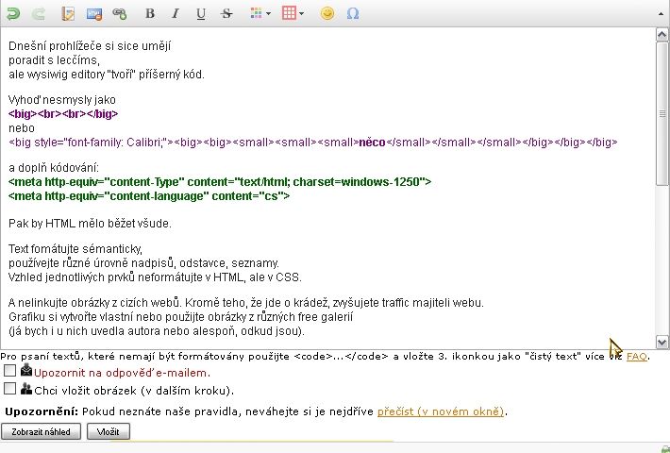Image resolution: width=670 pixels, height=453 pixels.
Task: Expand the color palette dropdown arrow
Action: click(268, 13)
